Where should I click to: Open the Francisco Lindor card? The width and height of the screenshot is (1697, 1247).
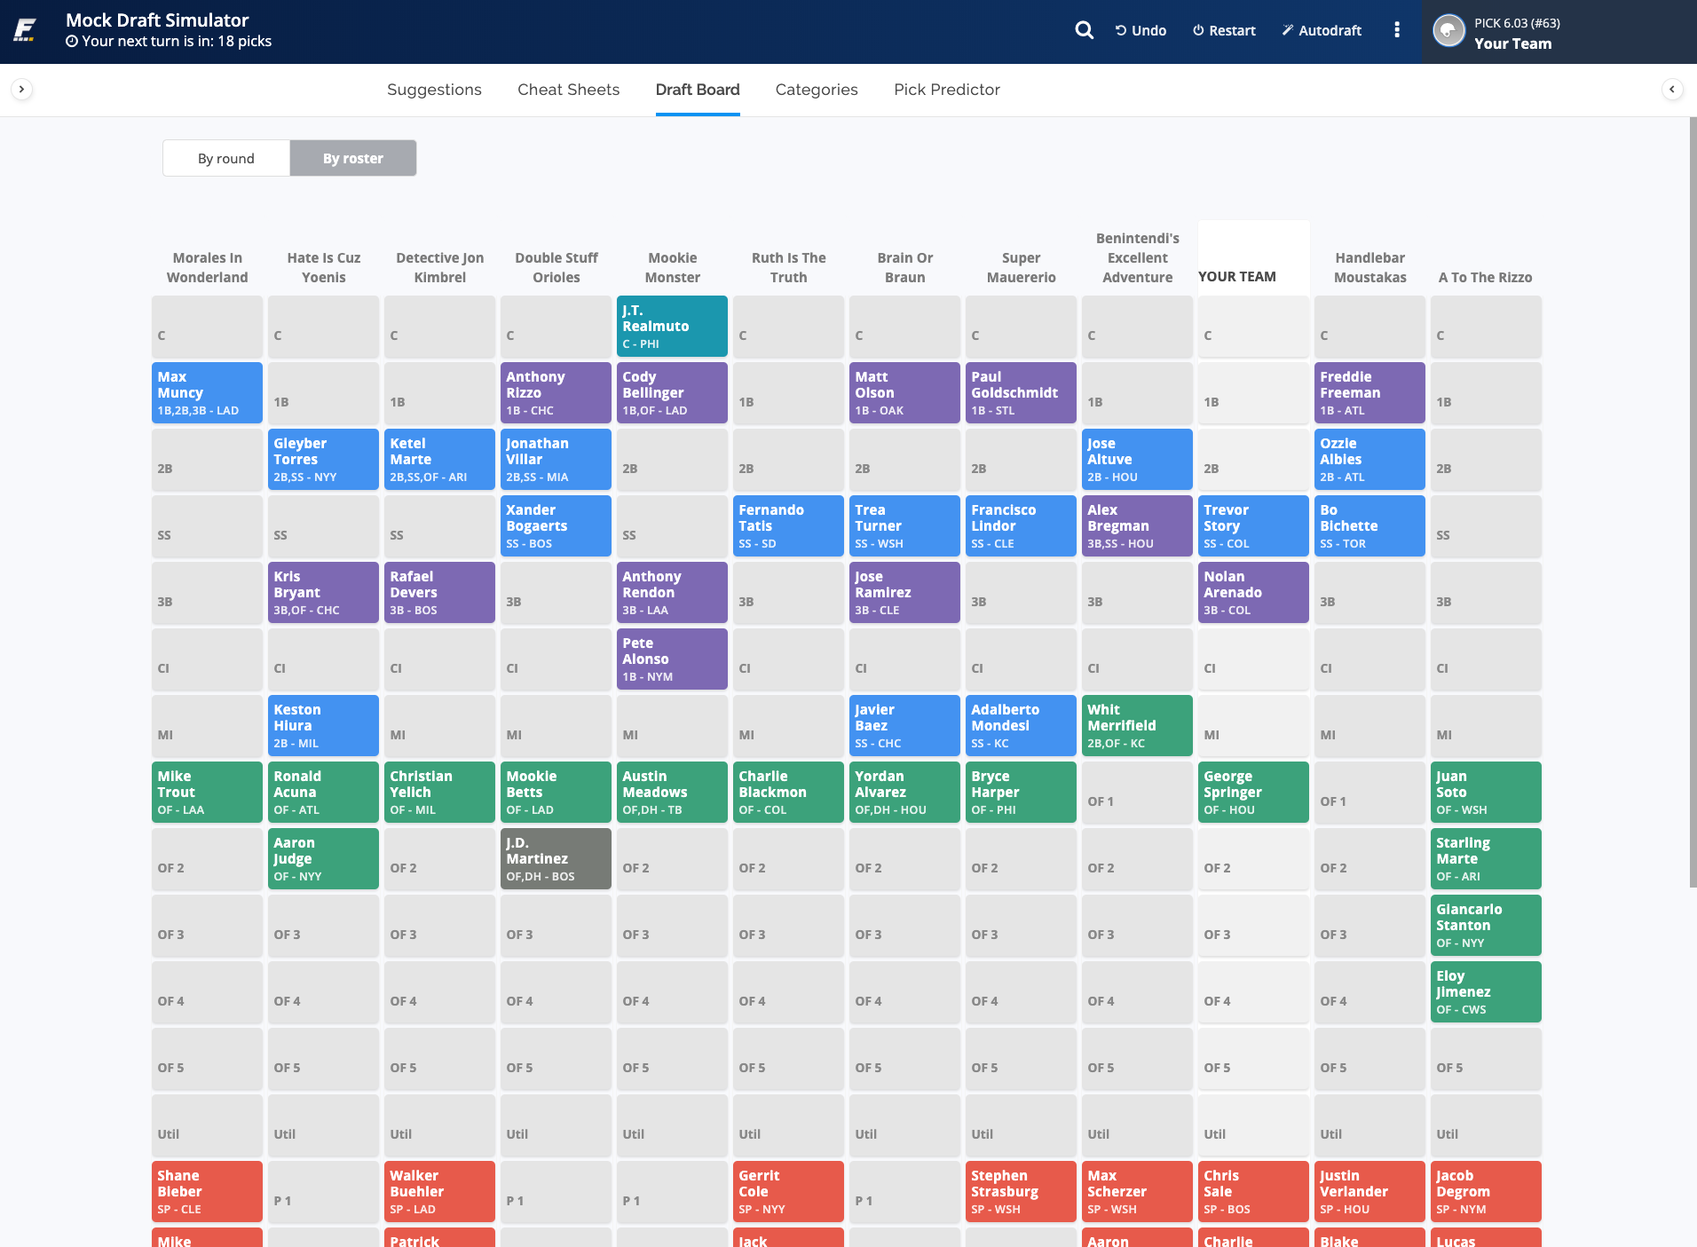coord(1022,525)
